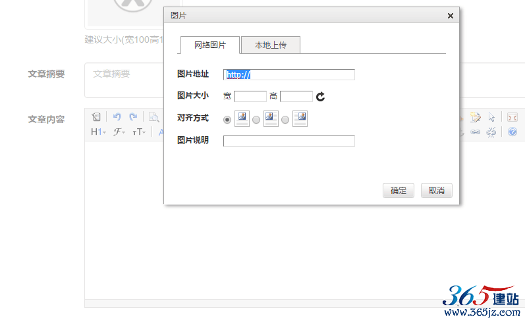525x321 pixels.
Task: Click the quick format icon in the toolbar
Action: (475, 117)
